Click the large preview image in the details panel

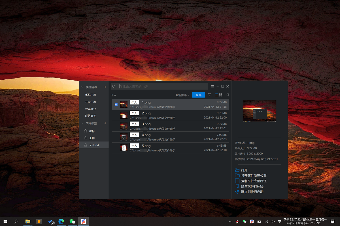260,111
